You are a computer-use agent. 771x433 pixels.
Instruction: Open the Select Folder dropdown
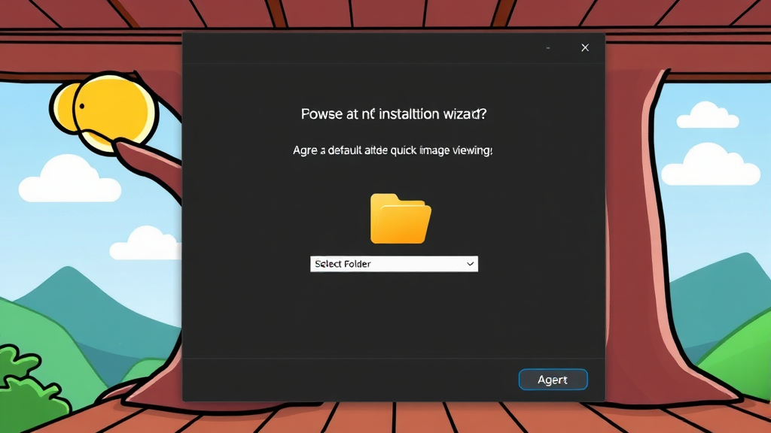[x=394, y=264]
